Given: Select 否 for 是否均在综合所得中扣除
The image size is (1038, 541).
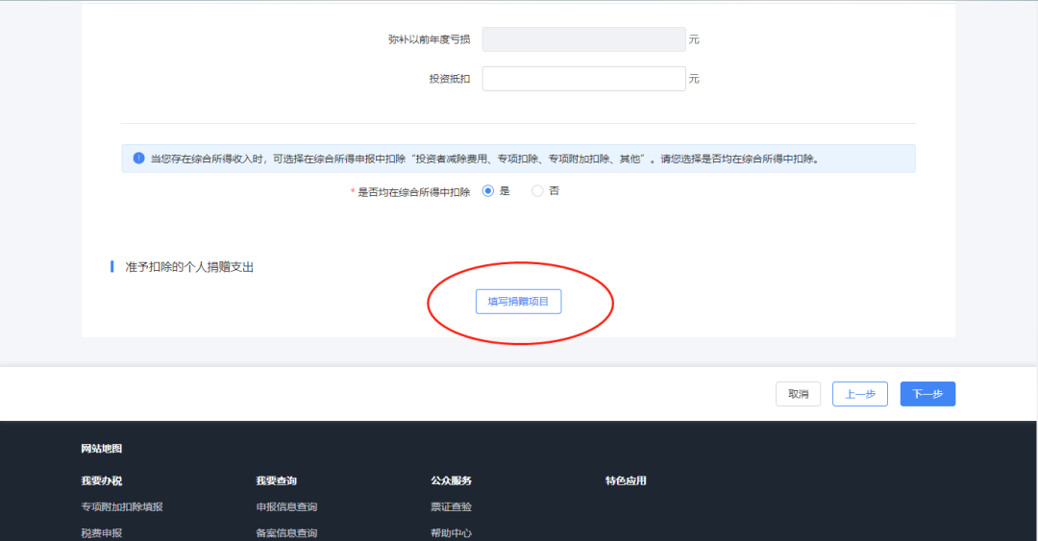Looking at the screenshot, I should [x=537, y=190].
